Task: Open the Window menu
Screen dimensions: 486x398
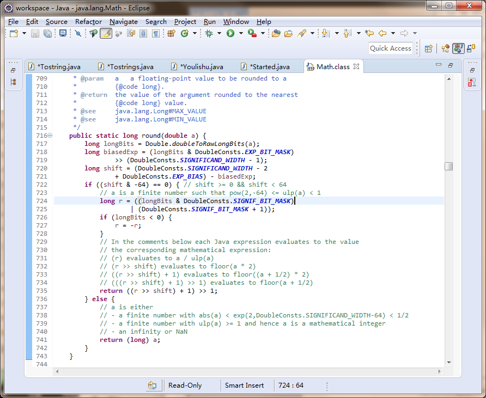Action: pos(236,22)
